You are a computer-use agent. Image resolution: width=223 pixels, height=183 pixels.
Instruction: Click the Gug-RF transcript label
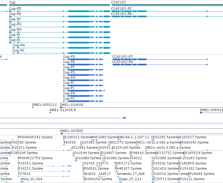(15, 19)
